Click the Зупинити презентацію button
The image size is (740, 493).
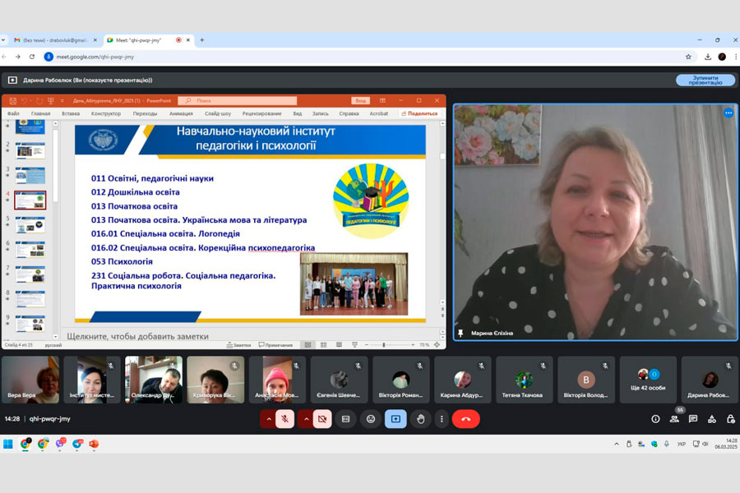705,80
